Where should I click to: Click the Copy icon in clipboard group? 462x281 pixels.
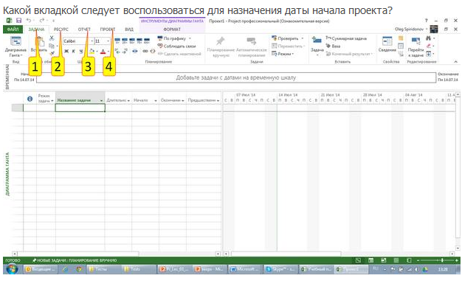tap(52, 46)
